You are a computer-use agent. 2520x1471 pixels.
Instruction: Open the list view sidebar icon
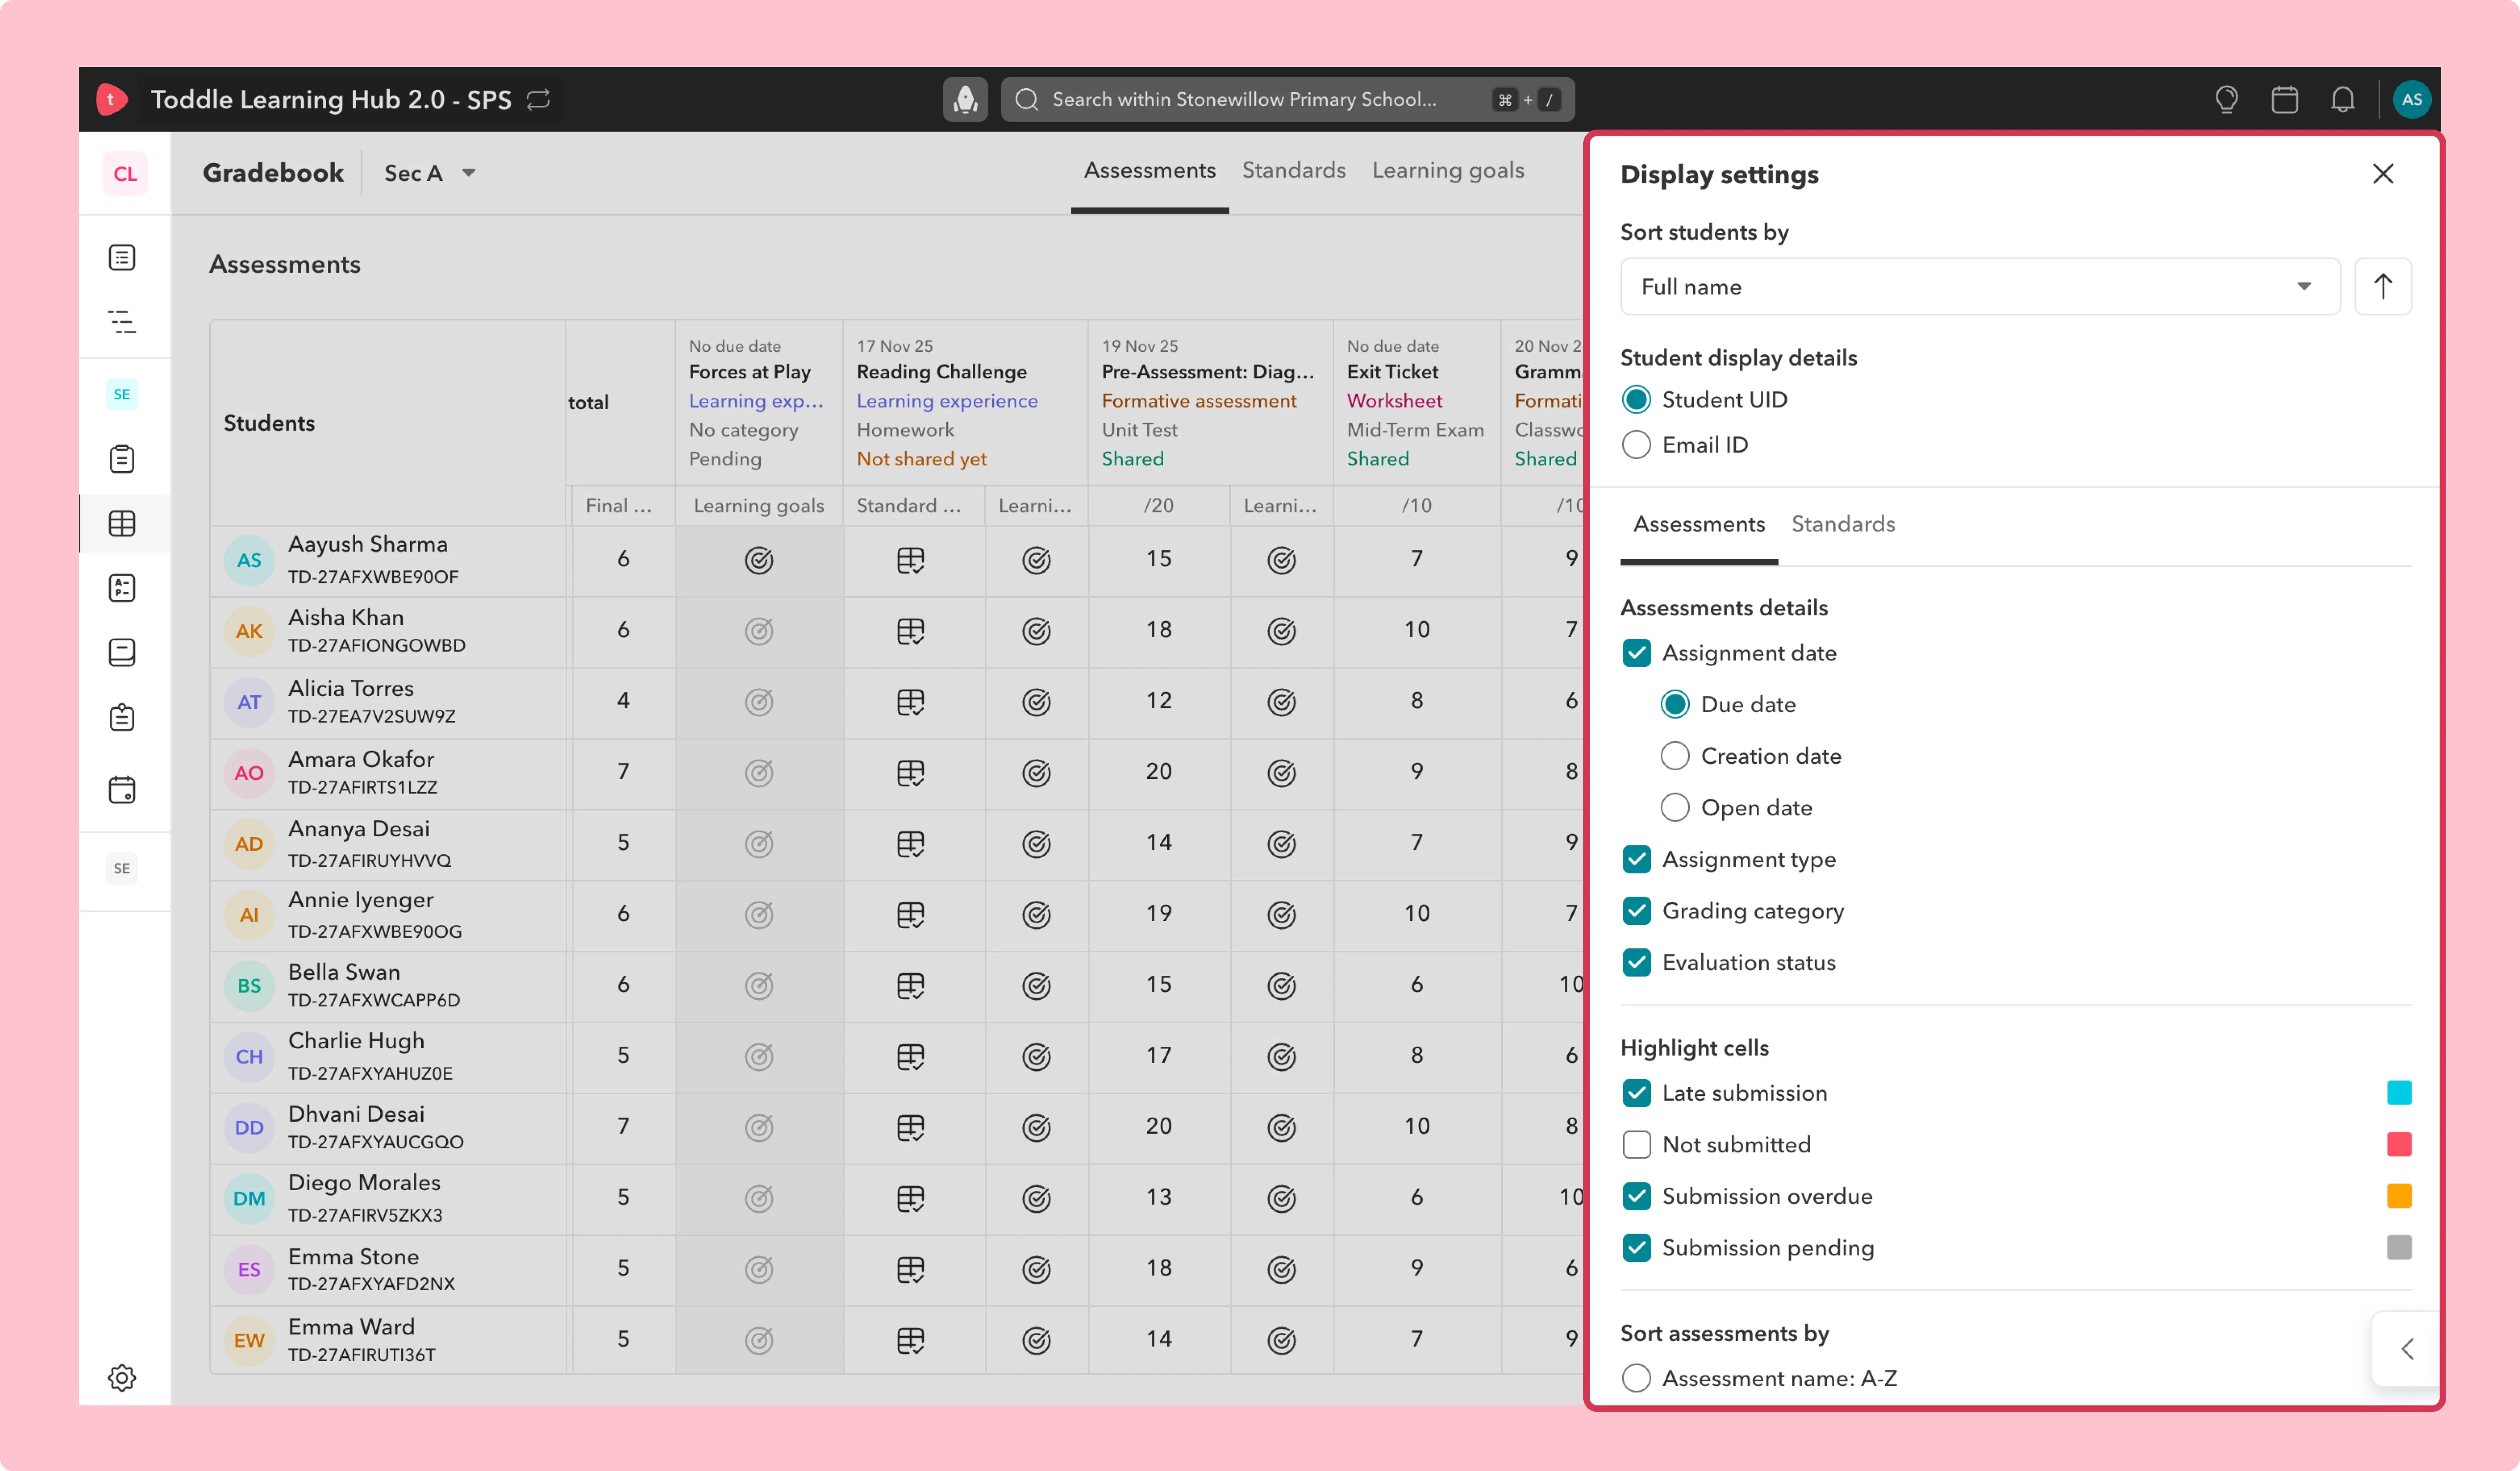[122, 258]
